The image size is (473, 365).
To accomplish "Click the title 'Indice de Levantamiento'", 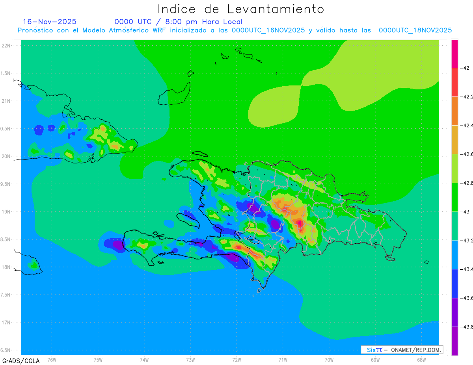I will pyautogui.click(x=241, y=9).
